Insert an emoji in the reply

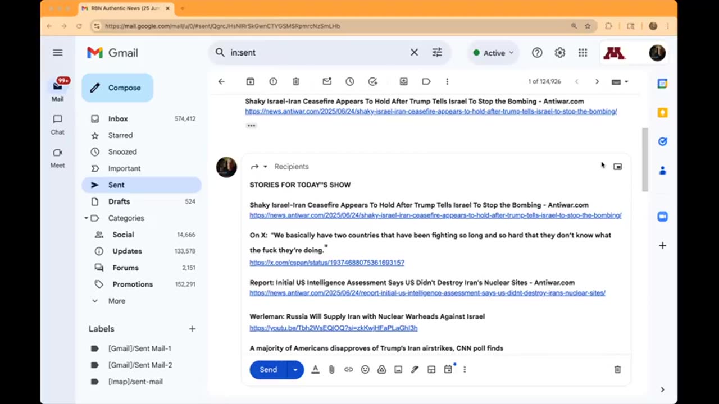tap(365, 369)
